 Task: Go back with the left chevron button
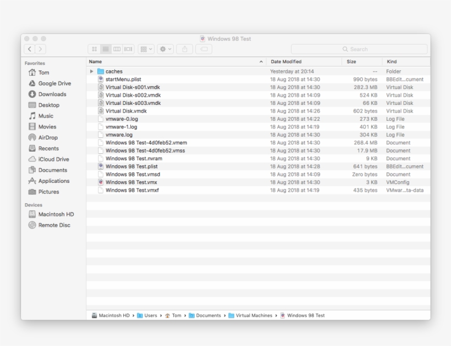30,49
